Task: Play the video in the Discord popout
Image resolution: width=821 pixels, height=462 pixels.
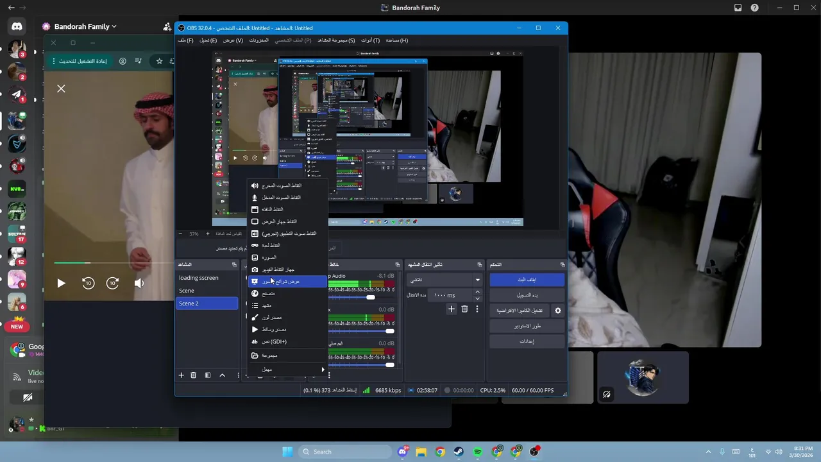Action: (61, 283)
